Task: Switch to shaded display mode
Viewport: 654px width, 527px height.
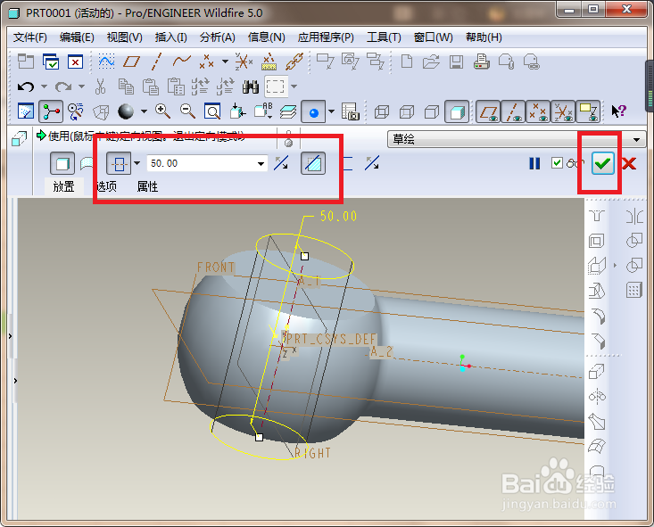Action: (457, 111)
